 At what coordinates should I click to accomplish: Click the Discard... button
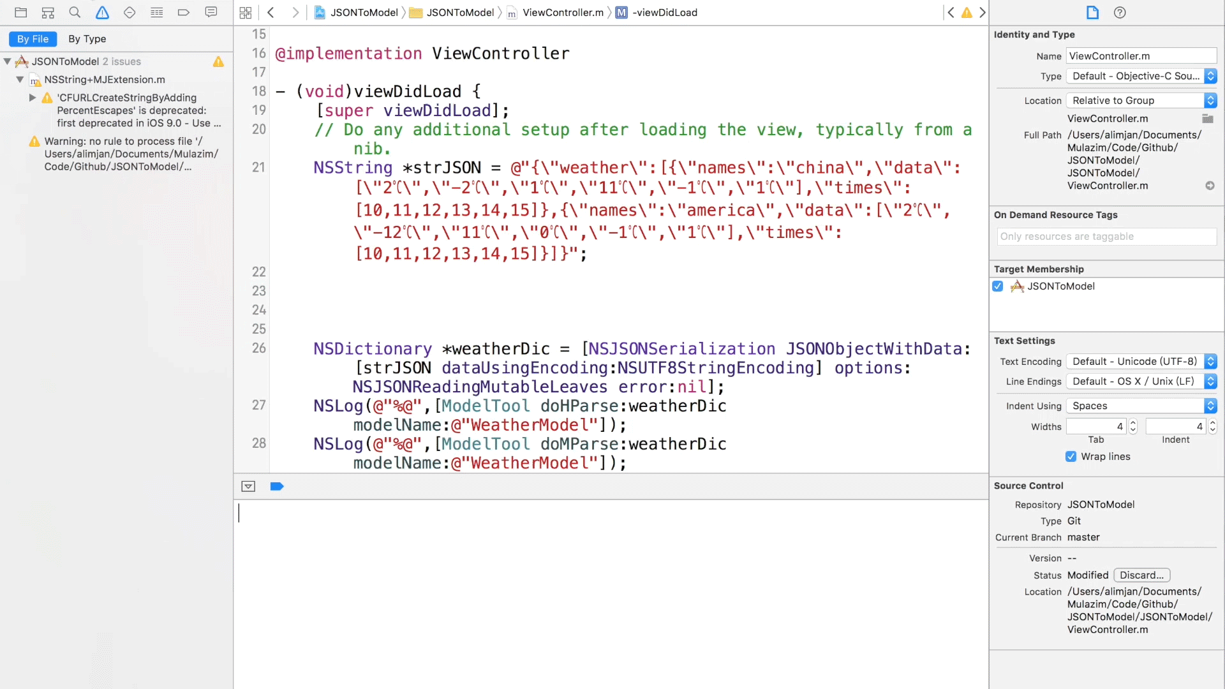tap(1141, 575)
